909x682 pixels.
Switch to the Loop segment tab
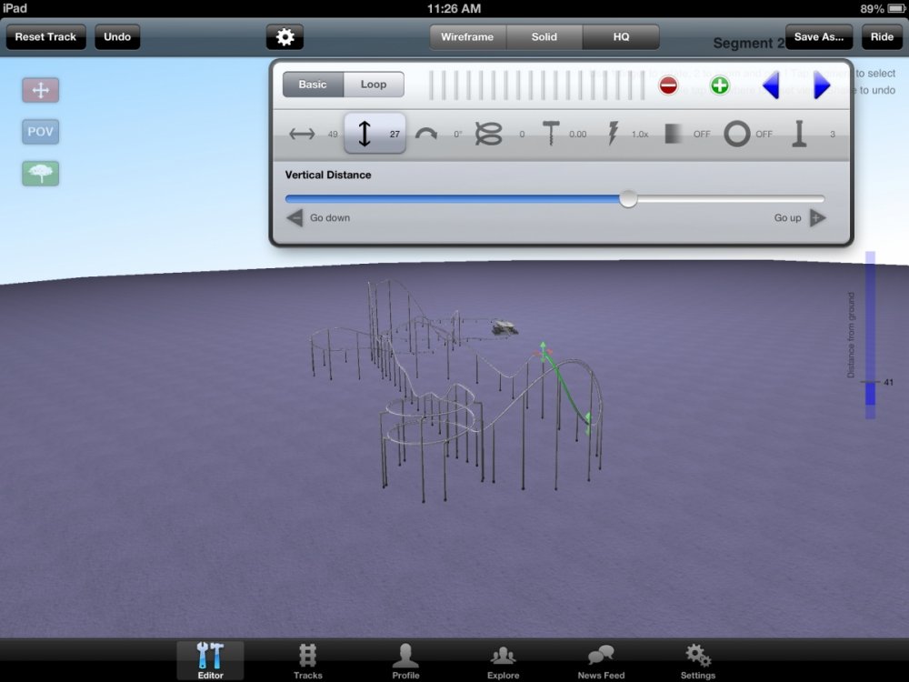click(374, 85)
